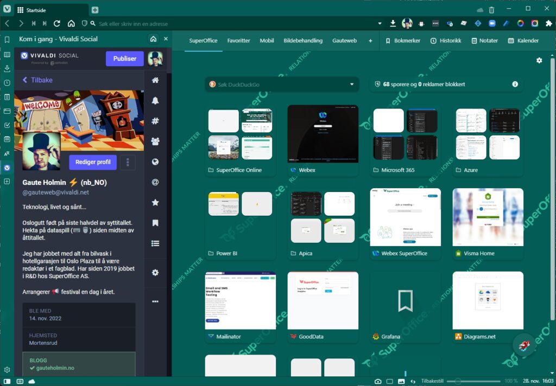This screenshot has height=386, width=556.
Task: Open the Kalender tab
Action: click(x=523, y=41)
